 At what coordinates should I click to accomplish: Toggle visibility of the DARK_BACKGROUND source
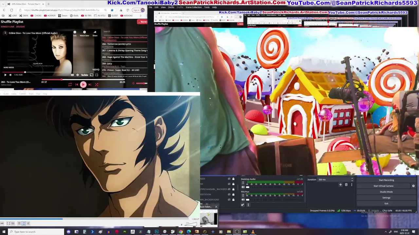click(229, 200)
